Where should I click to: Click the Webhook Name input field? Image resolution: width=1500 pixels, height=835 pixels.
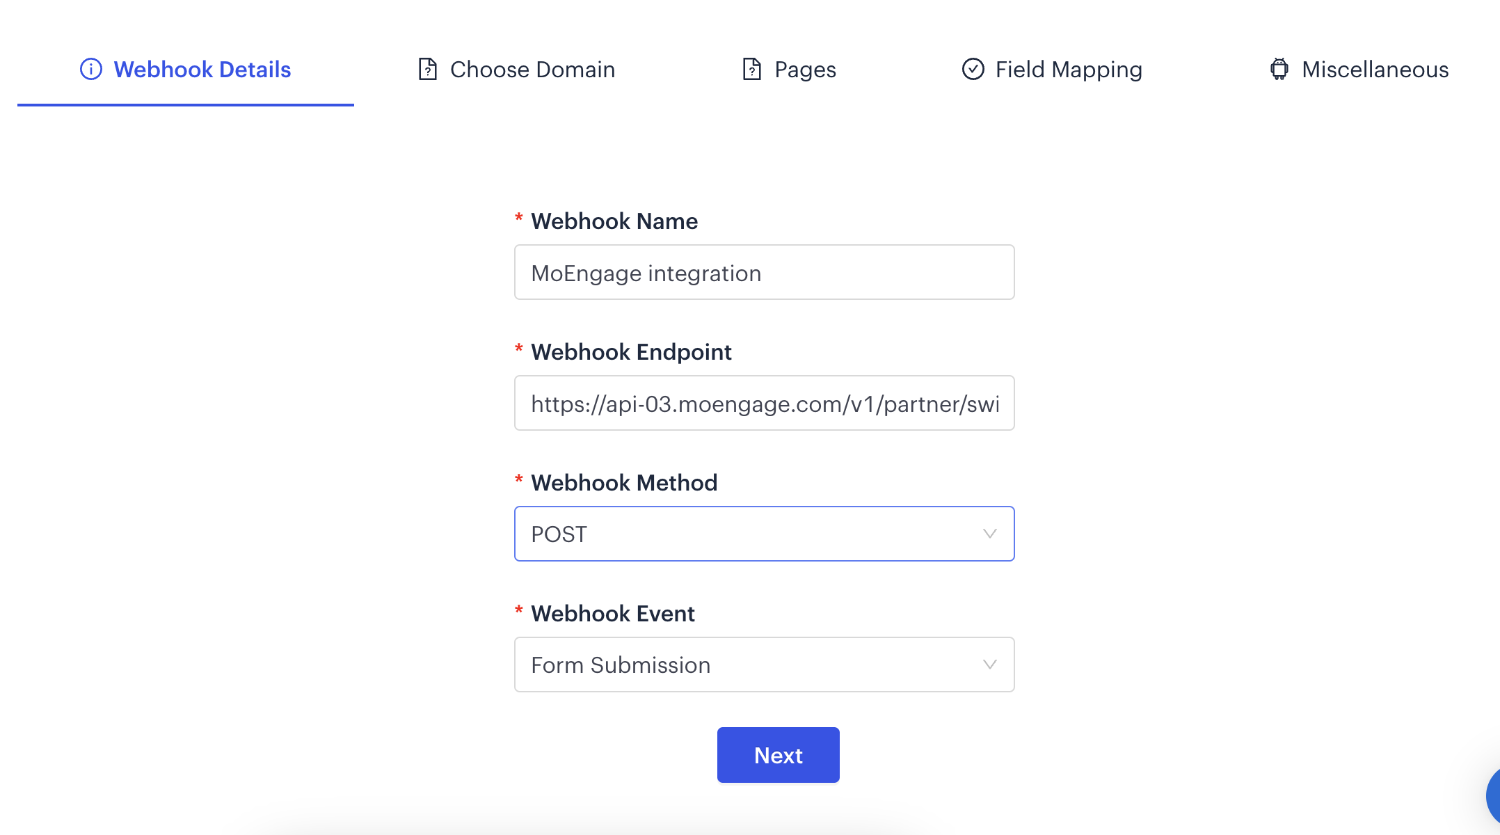764,272
